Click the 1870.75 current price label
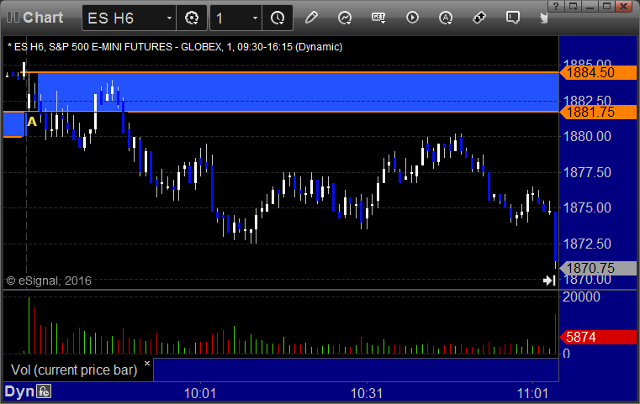The image size is (640, 404). point(598,268)
